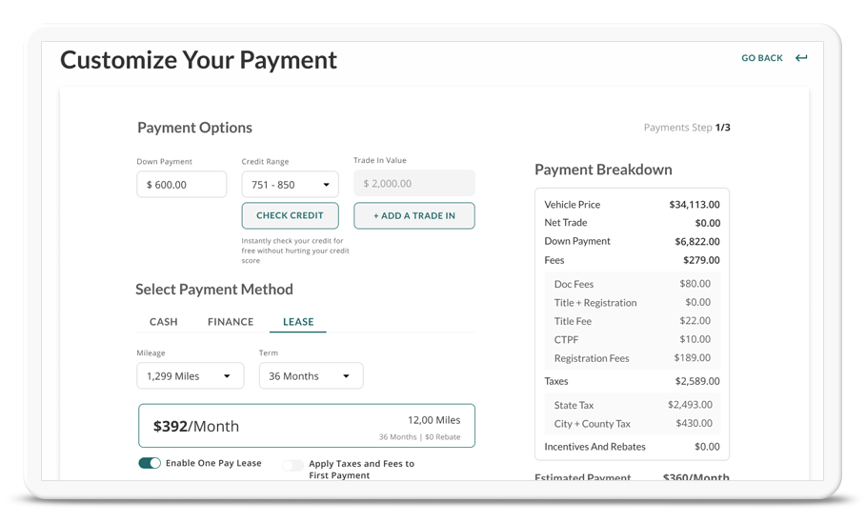Click the Go Back arrow icon

[x=801, y=58]
